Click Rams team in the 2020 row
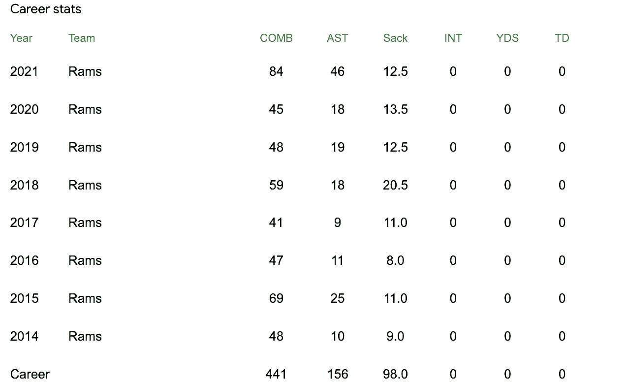 tap(85, 109)
